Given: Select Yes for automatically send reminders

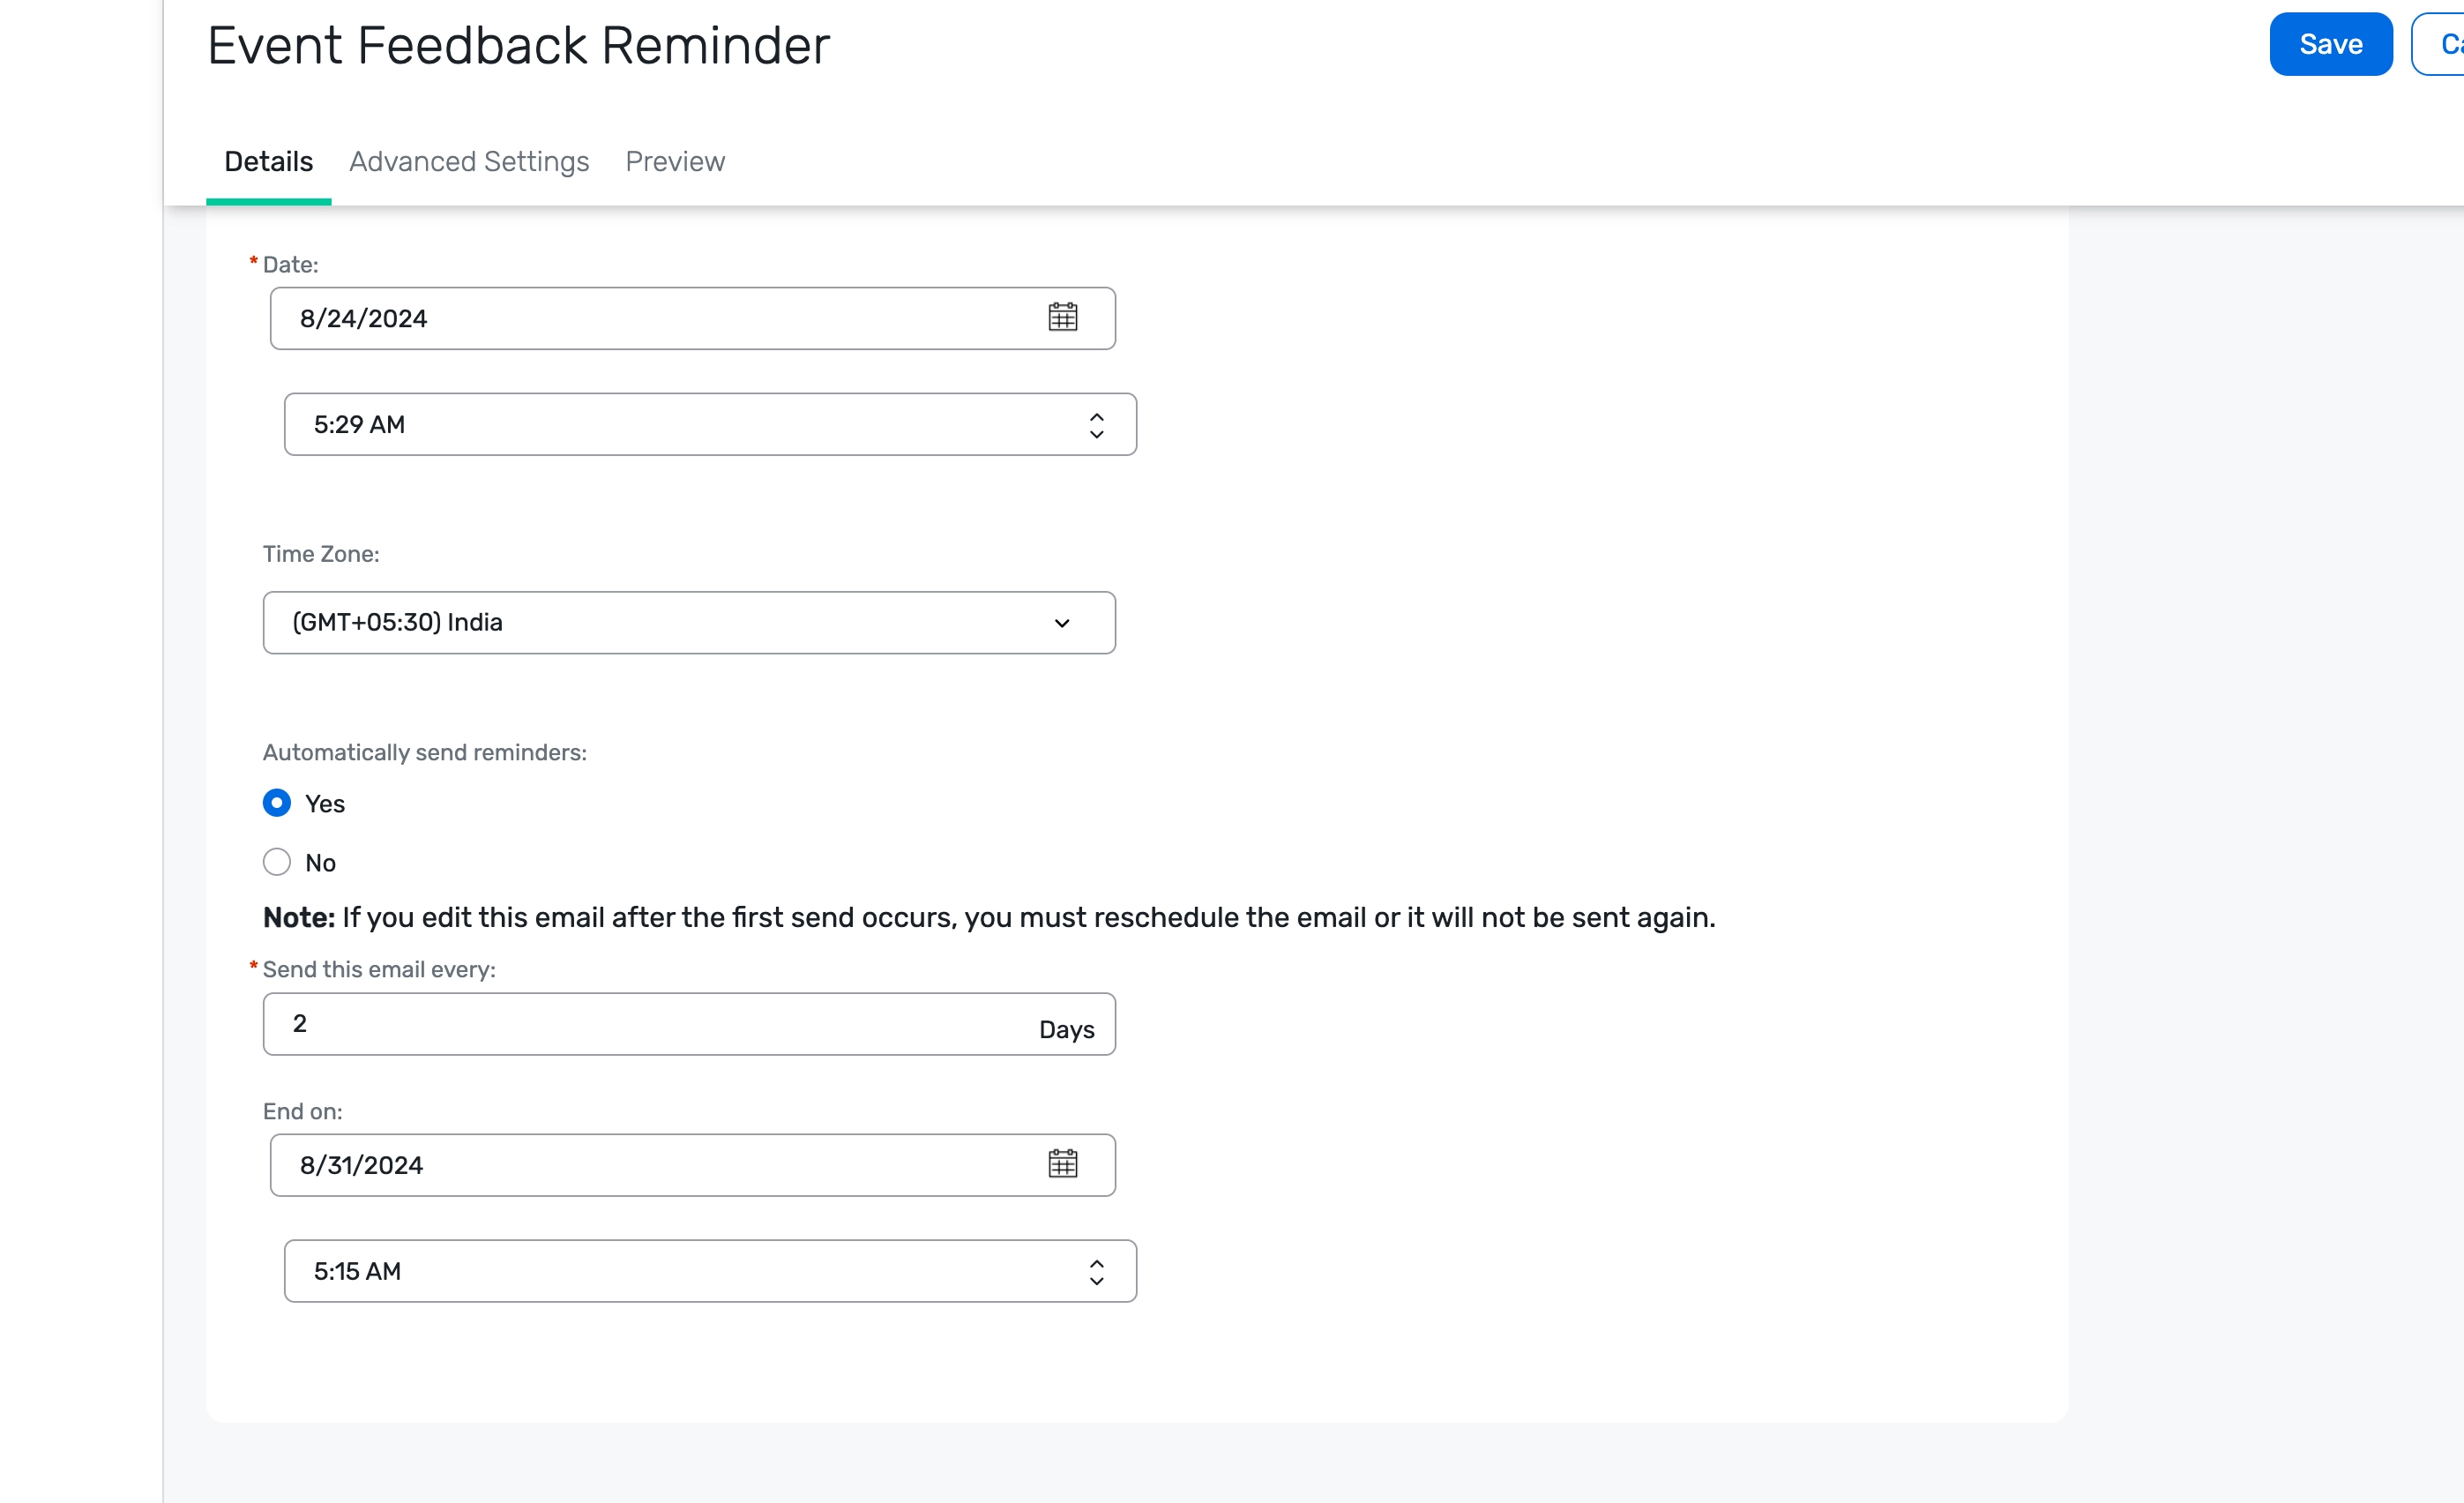Looking at the screenshot, I should click(x=277, y=803).
